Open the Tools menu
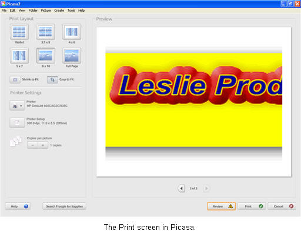The width and height of the screenshot is (301, 237). click(x=71, y=11)
